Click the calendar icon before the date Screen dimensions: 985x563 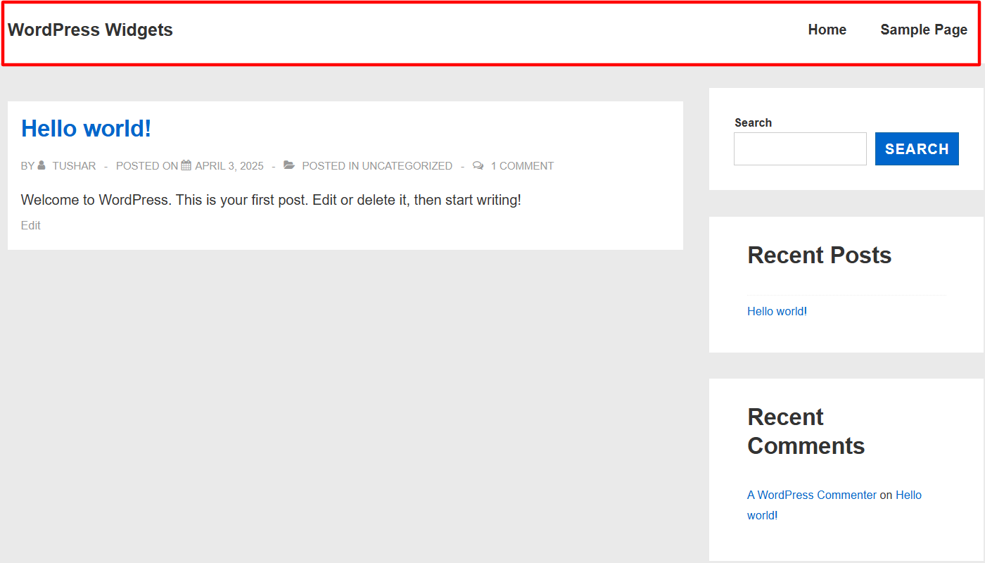pos(186,165)
